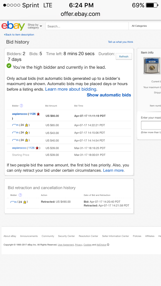Image resolution: width=161 pixels, height=286 pixels.
Task: Click the maximum bid input box
Action: pyautogui.click(x=151, y=125)
